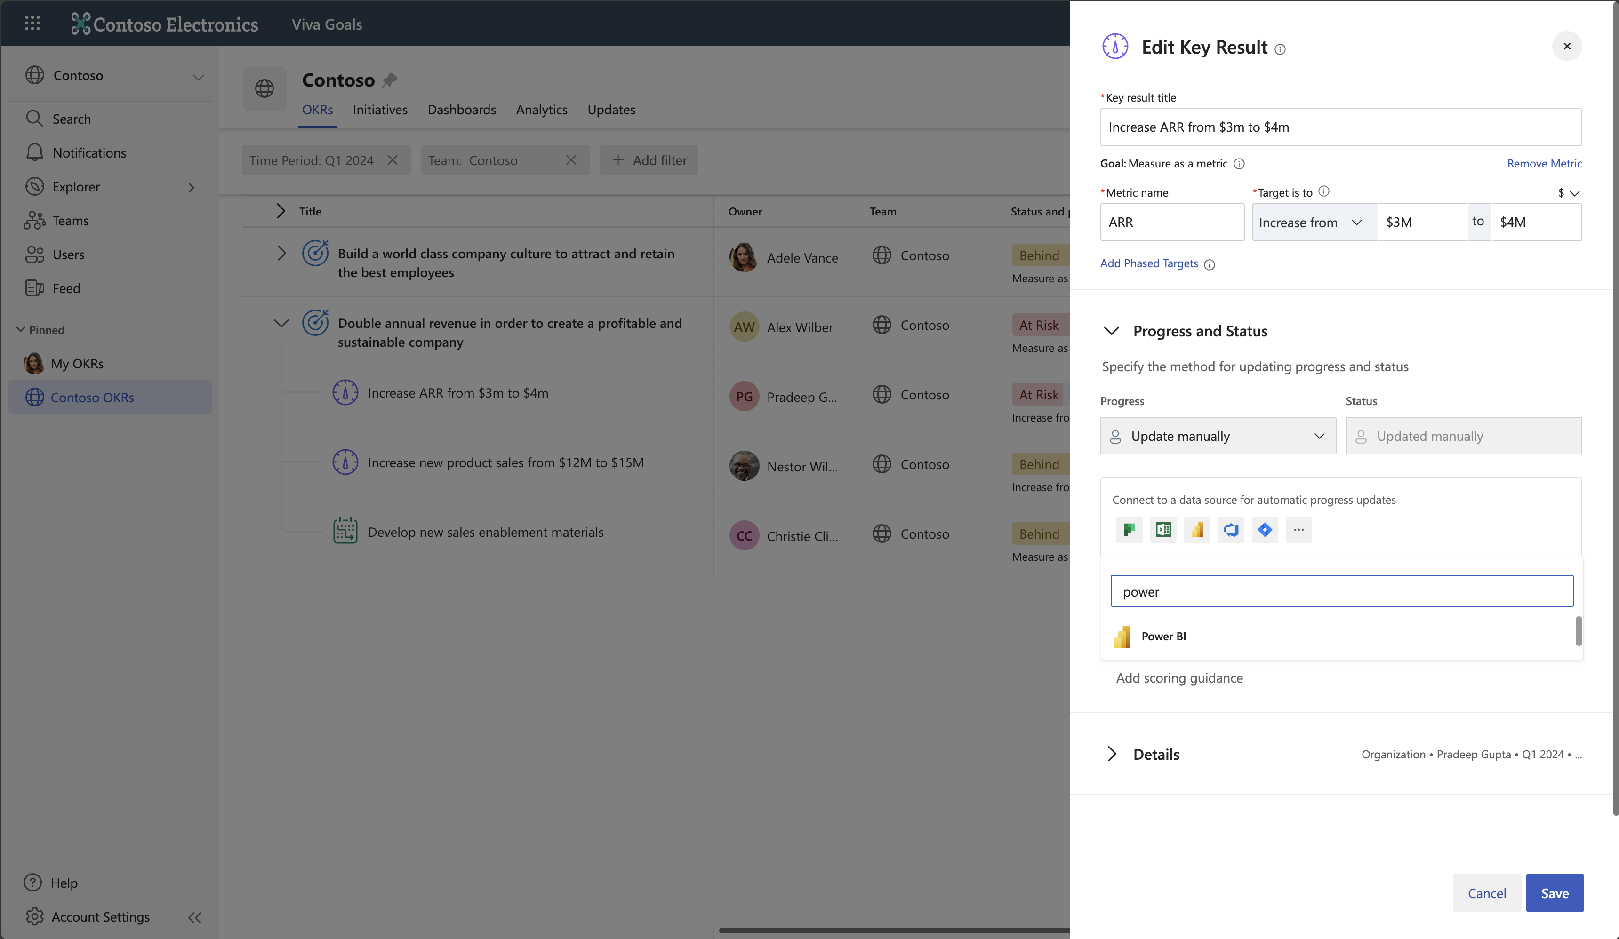Collapse the Progress and Status section
Screen dimensions: 1619x939
point(1112,331)
